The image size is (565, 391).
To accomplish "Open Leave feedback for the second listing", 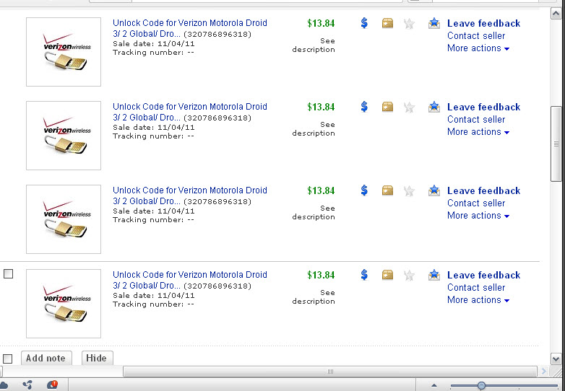I will coord(483,107).
